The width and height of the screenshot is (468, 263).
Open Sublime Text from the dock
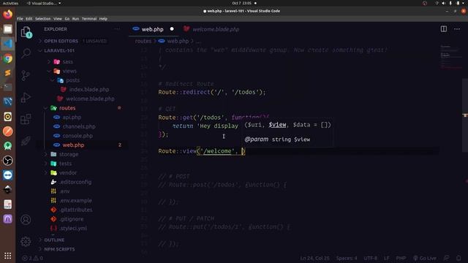click(8, 73)
